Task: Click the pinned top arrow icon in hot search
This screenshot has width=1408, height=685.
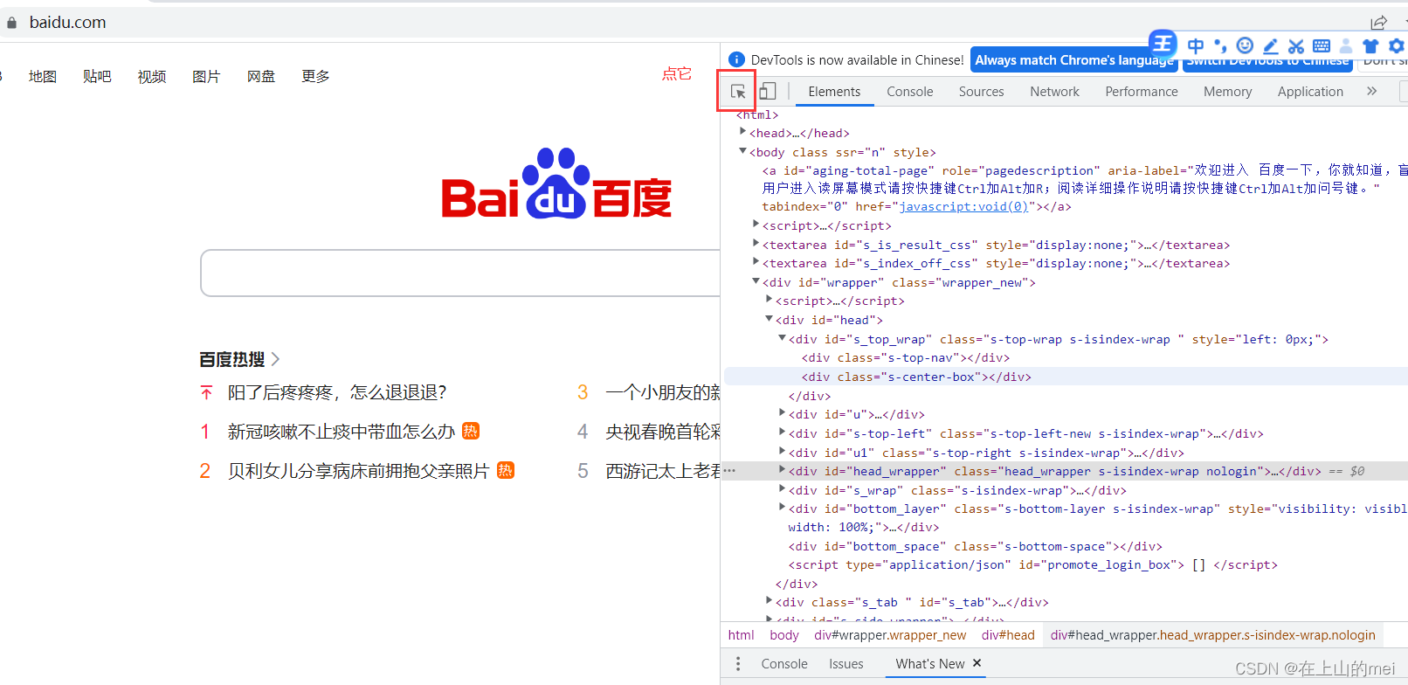Action: [x=206, y=392]
